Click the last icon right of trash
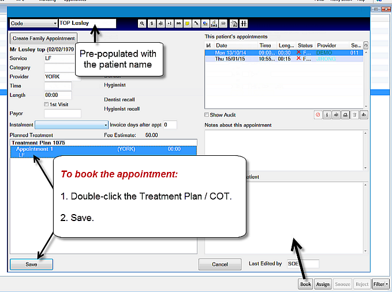This screenshot has height=292, width=392. click(x=364, y=115)
